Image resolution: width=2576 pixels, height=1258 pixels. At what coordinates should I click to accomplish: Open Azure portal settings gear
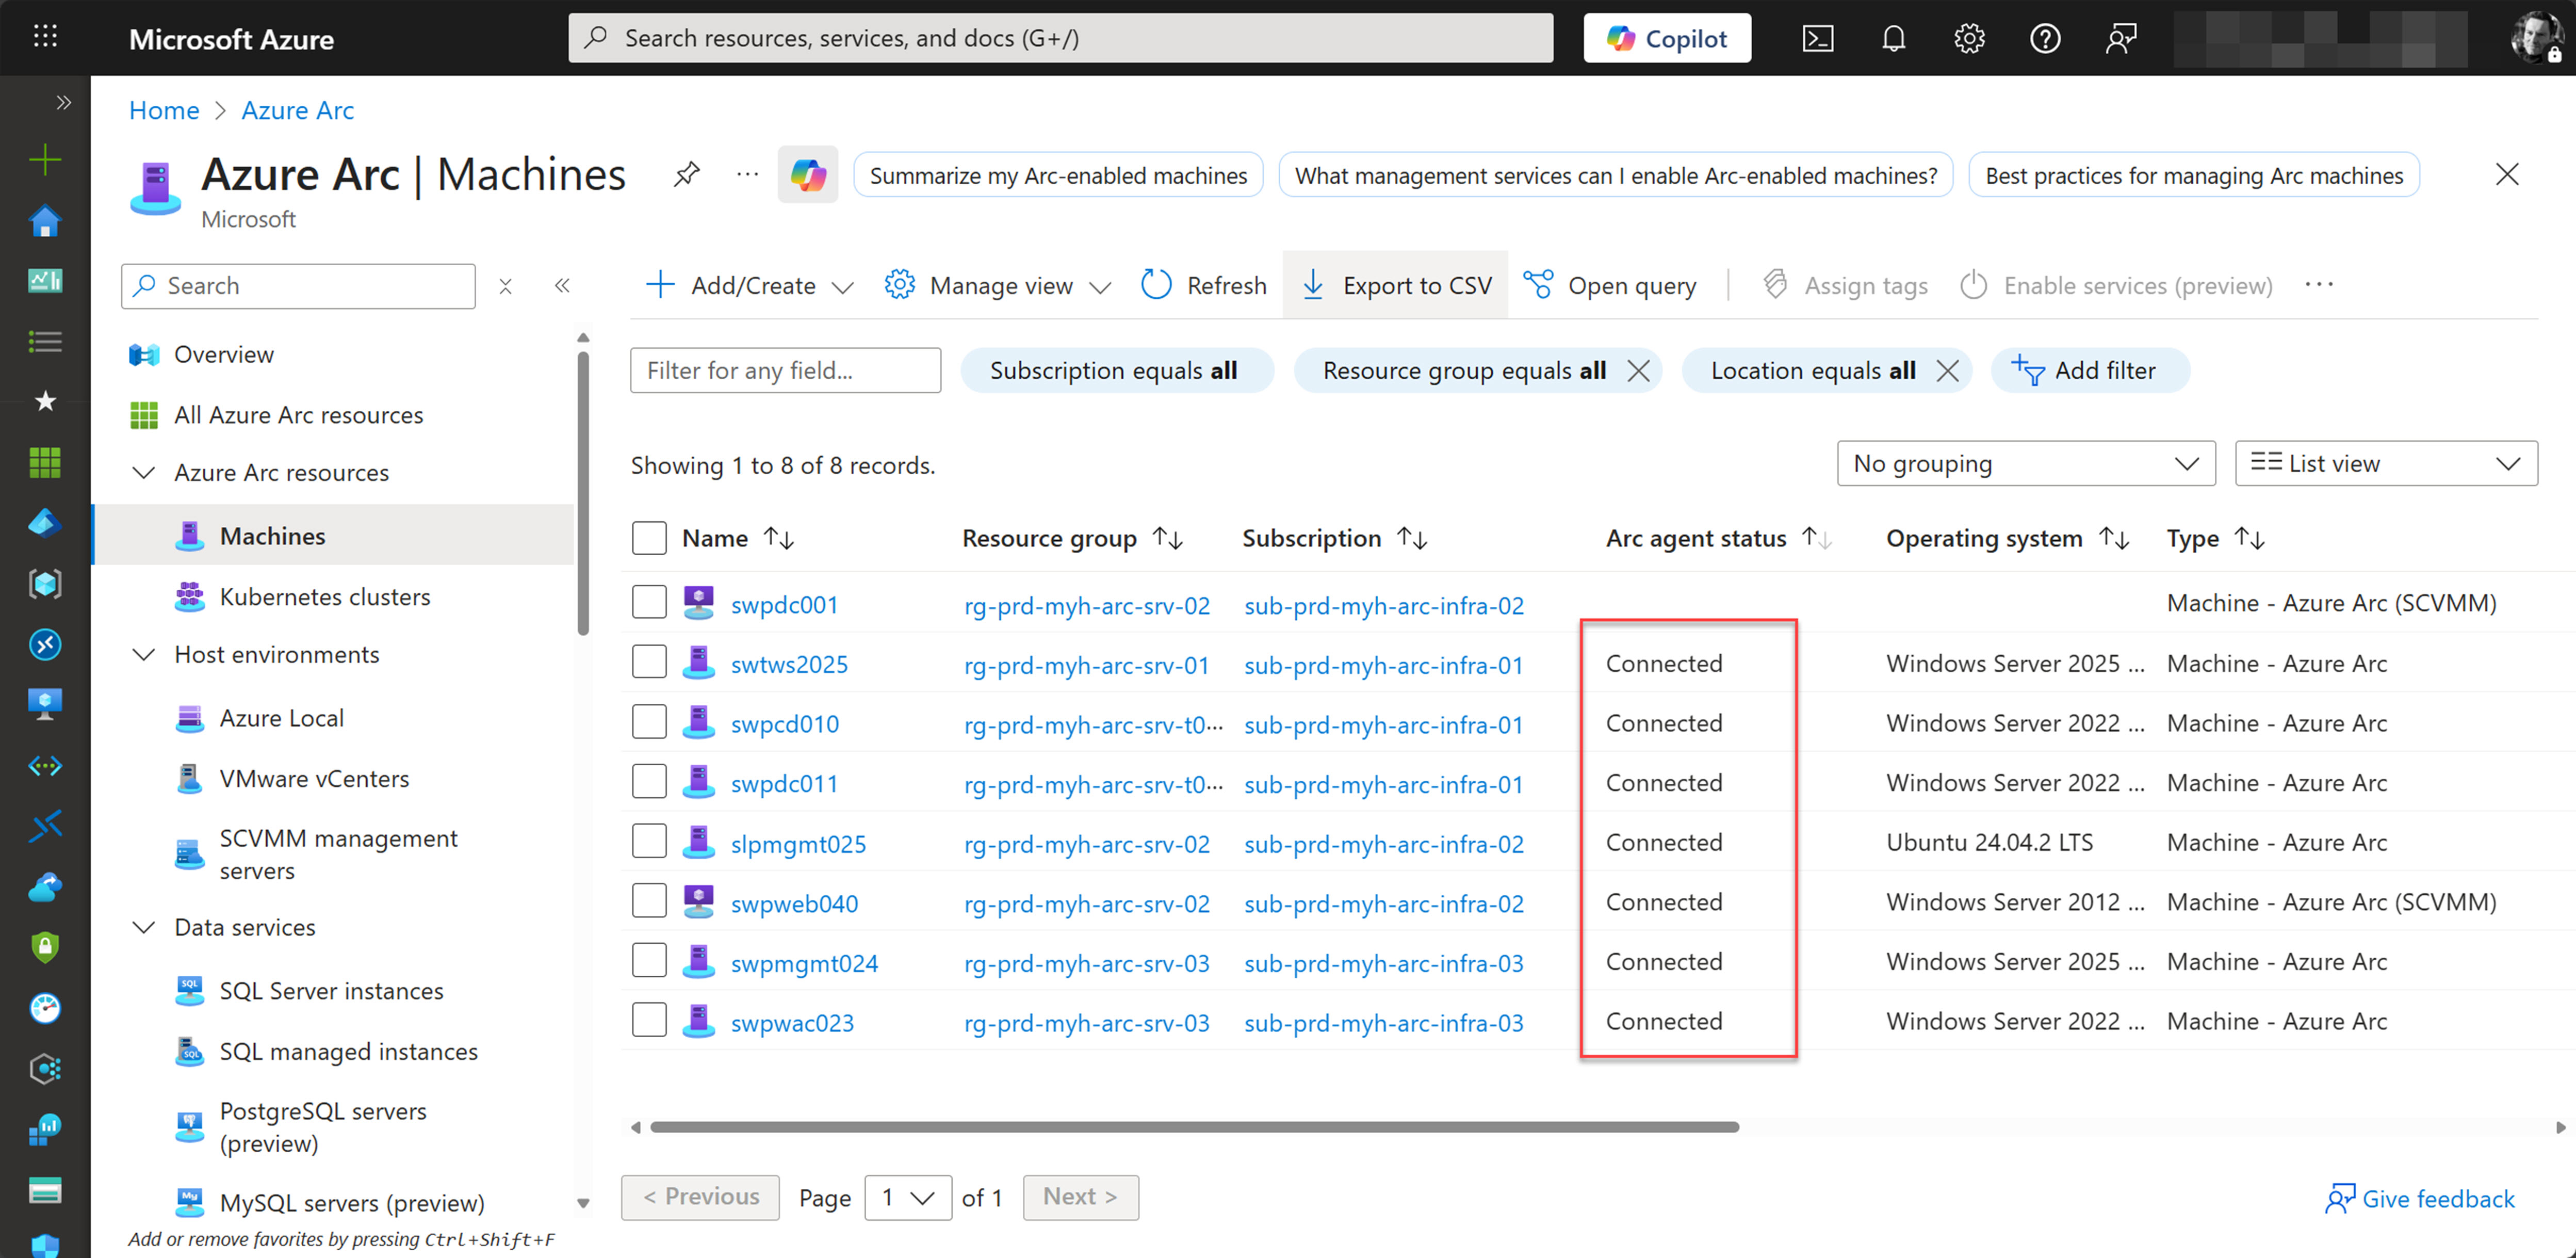1969,38
